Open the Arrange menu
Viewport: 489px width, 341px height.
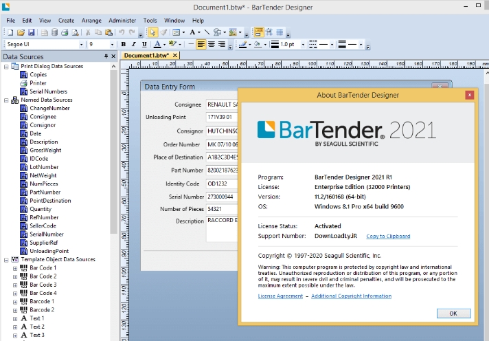[x=91, y=21]
